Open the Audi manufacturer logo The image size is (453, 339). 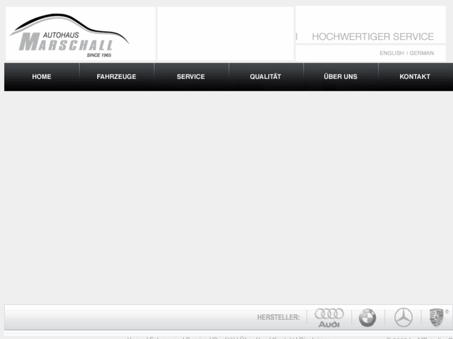[x=330, y=318]
